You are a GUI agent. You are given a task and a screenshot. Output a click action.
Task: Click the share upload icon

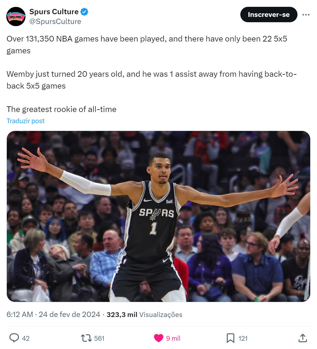[302, 338]
